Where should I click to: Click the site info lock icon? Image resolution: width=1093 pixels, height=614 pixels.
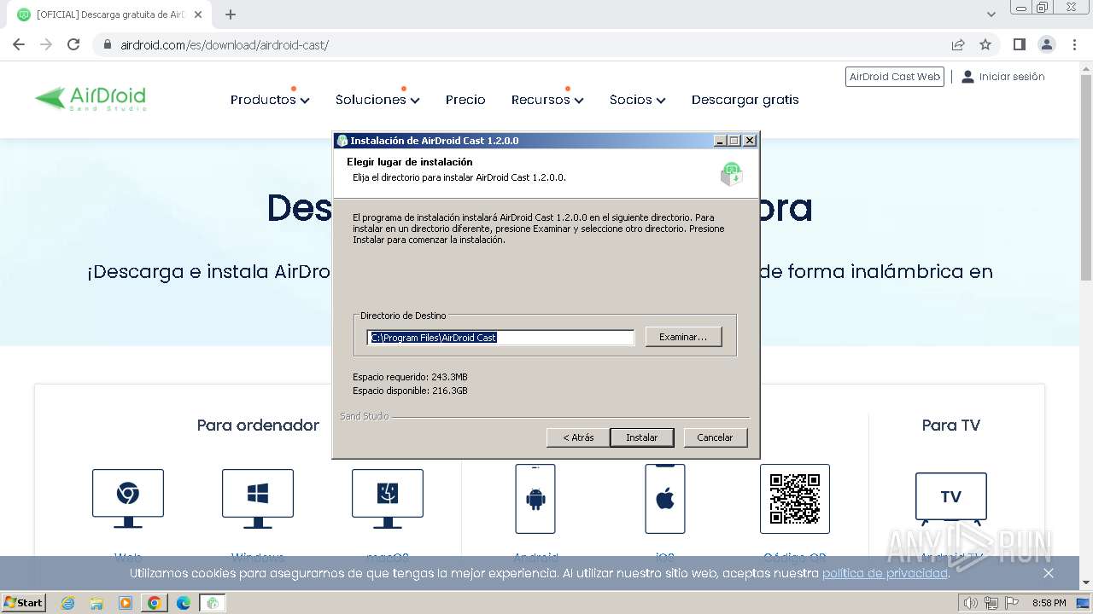pos(107,44)
